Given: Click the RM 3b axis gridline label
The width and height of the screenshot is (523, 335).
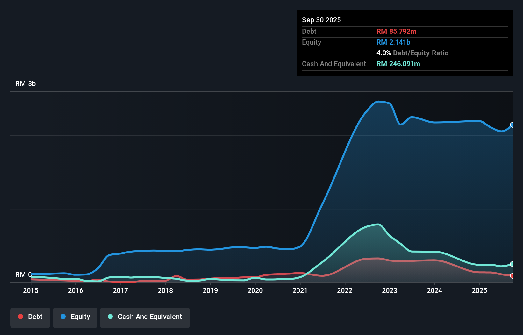Looking at the screenshot, I should pyautogui.click(x=25, y=83).
